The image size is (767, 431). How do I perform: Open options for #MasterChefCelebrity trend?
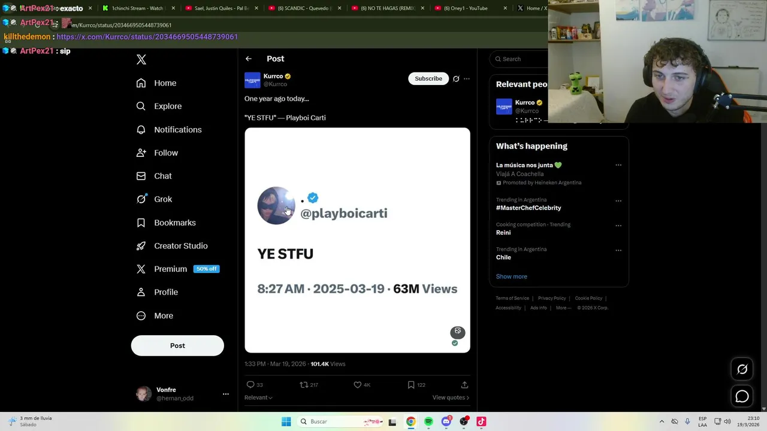618,201
